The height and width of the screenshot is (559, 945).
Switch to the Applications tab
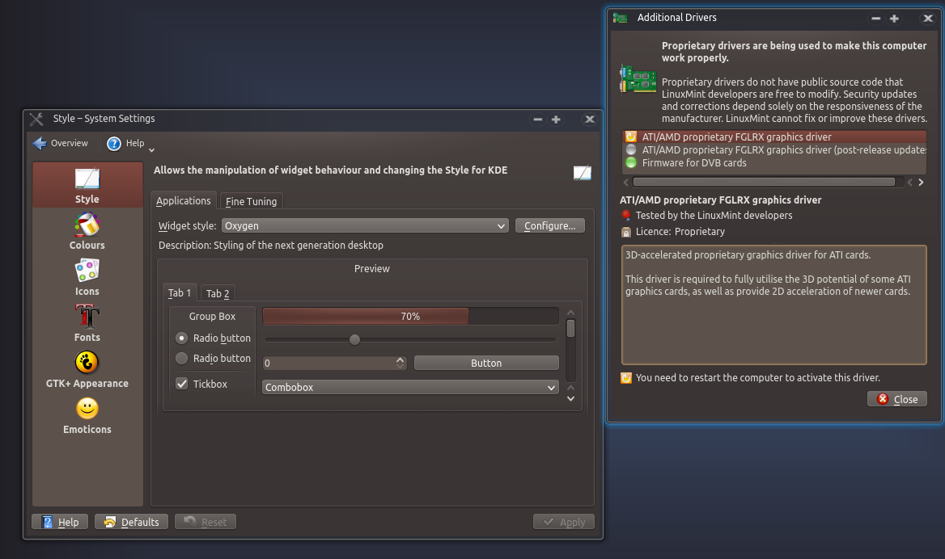pos(183,200)
